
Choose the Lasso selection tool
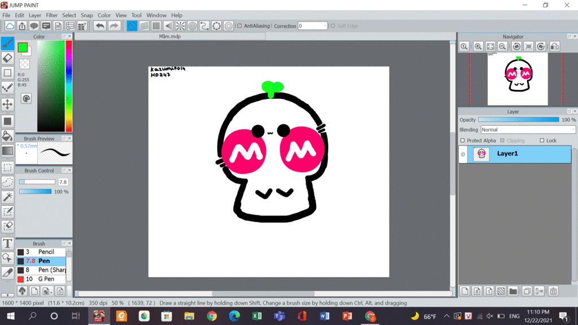[x=8, y=182]
